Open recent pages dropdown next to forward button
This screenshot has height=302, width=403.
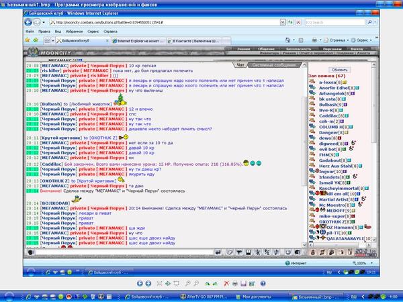click(x=44, y=22)
